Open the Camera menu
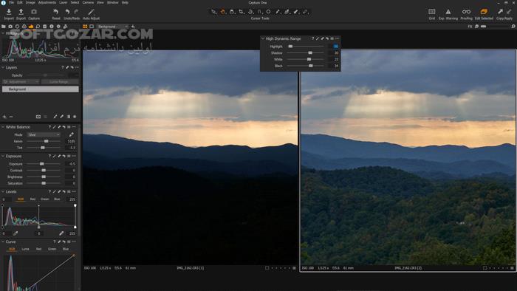This screenshot has width=517, height=291. pos(88,2)
